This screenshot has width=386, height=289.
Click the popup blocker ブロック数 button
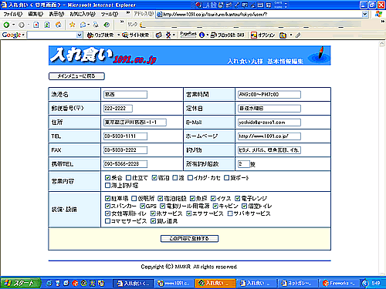point(228,35)
